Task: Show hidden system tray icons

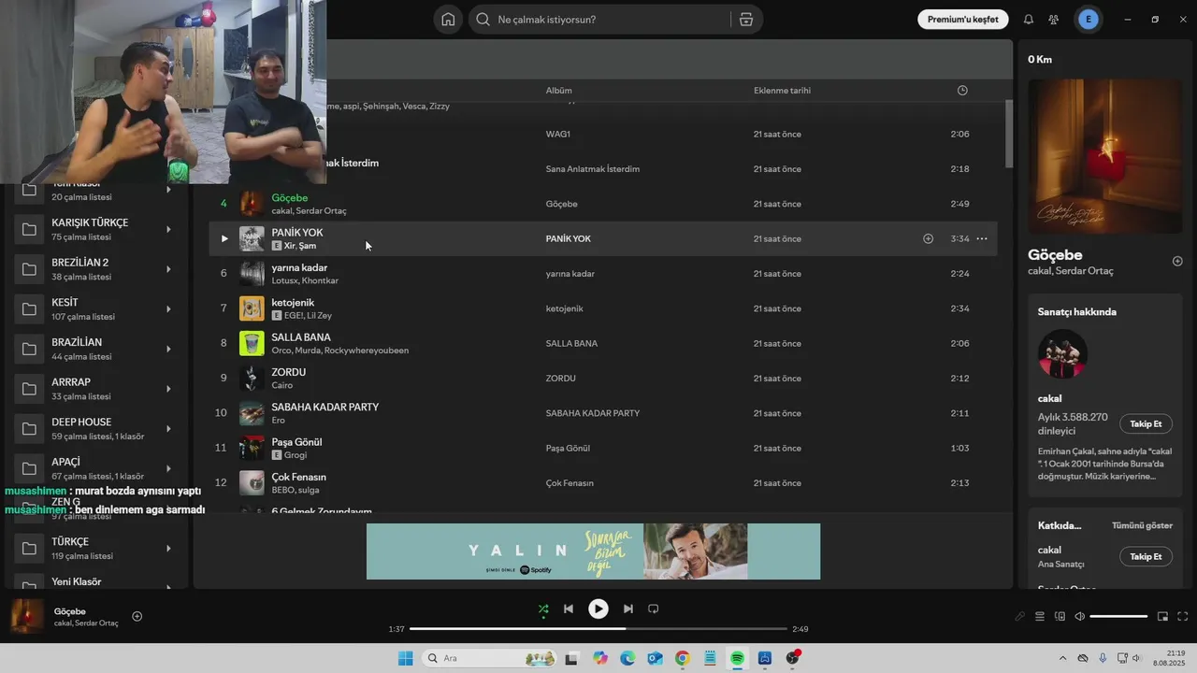Action: (x=1061, y=658)
